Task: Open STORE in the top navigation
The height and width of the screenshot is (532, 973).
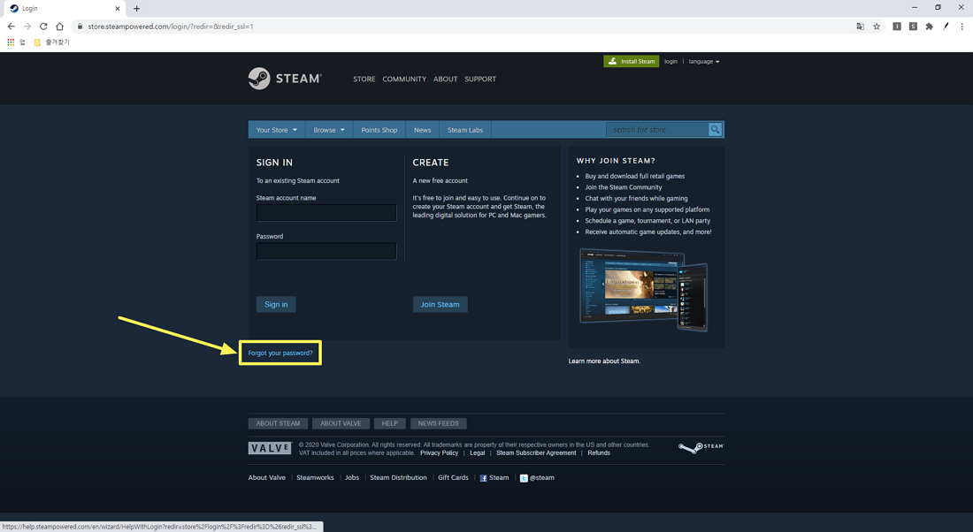Action: click(364, 79)
